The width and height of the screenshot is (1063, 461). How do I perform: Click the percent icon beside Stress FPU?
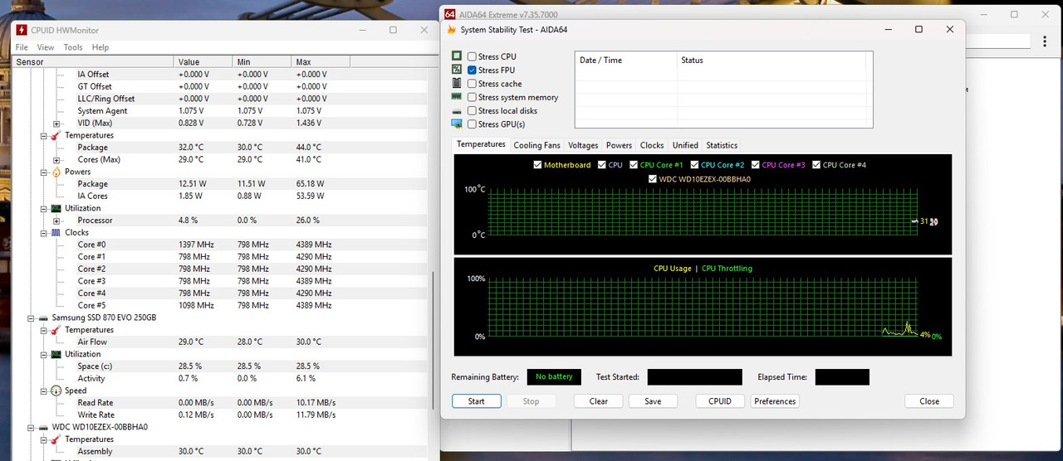[457, 70]
